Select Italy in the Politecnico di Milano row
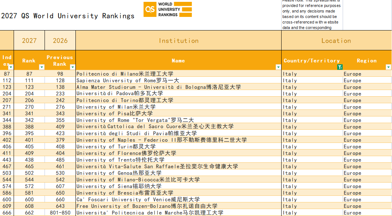The height and width of the screenshot is (216, 392). pos(312,74)
